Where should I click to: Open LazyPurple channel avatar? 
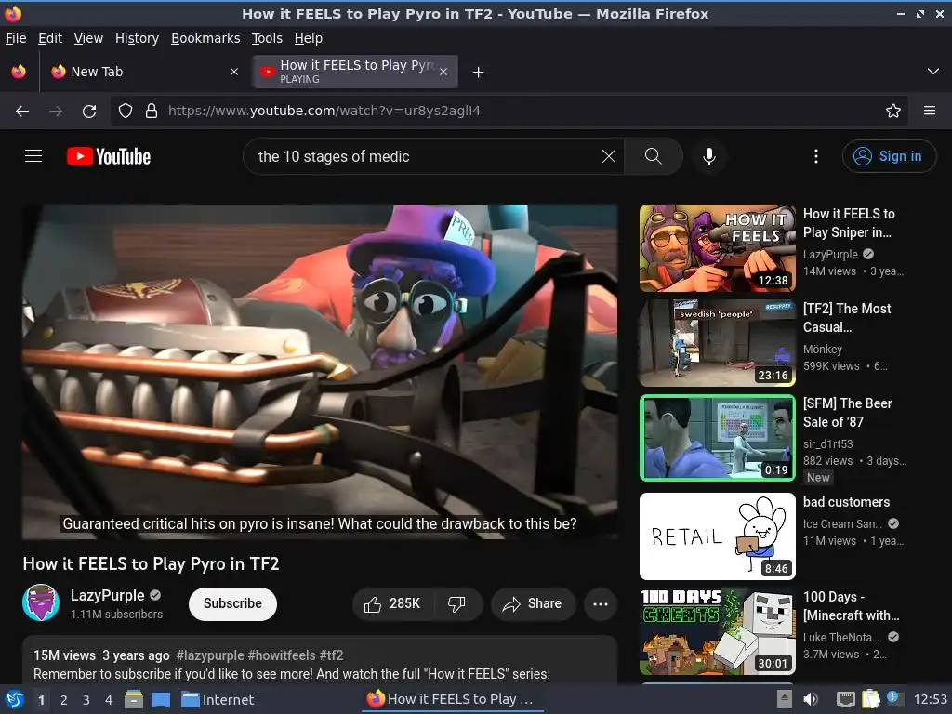[x=41, y=602]
